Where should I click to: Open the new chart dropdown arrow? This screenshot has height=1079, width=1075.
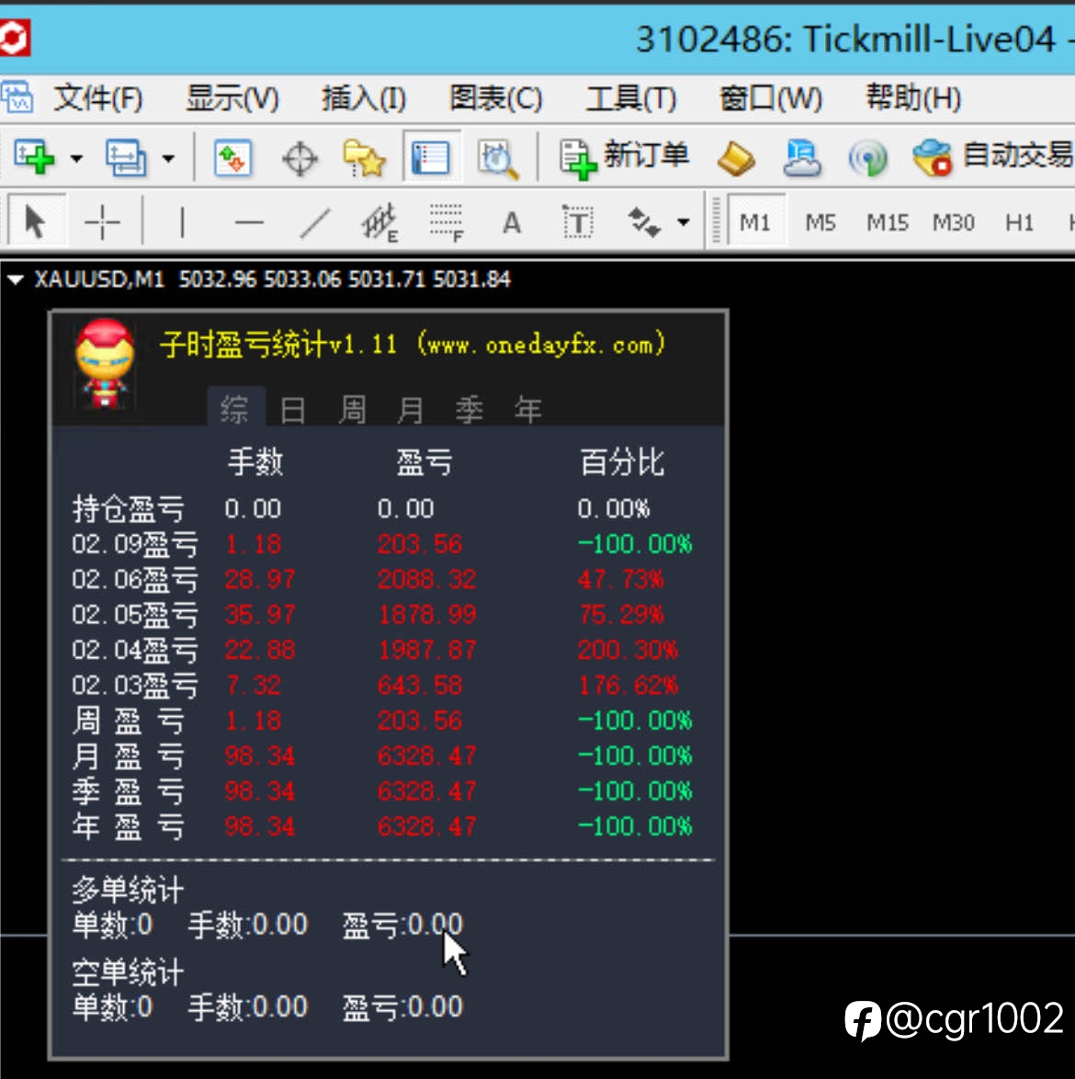click(x=76, y=159)
